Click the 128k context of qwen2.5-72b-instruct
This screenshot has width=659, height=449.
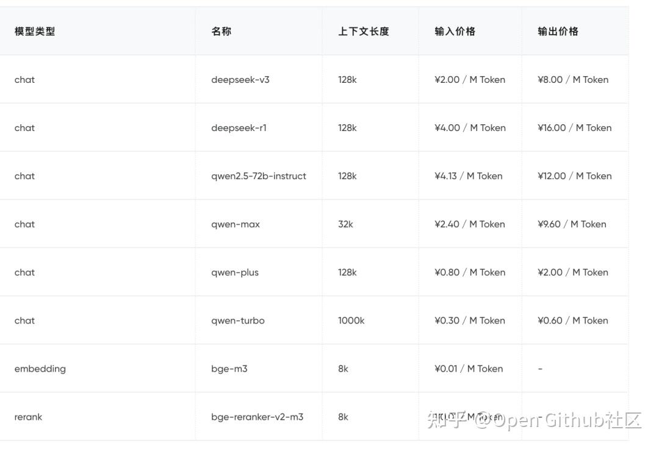pyautogui.click(x=347, y=176)
